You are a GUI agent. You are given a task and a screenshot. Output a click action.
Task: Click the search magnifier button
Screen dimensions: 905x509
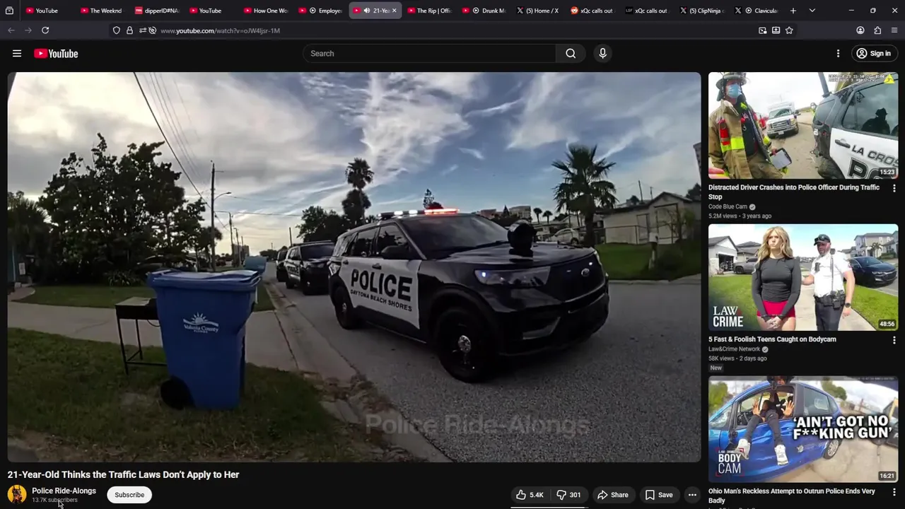[x=571, y=54]
